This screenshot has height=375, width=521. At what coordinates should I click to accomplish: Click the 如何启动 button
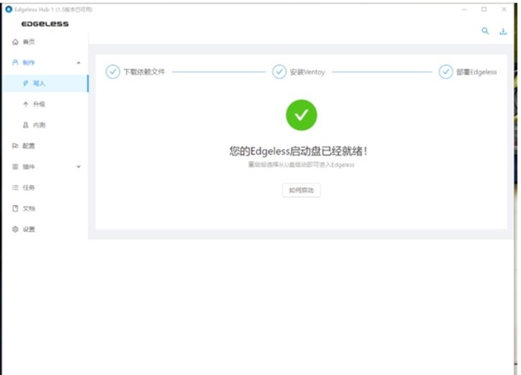[x=301, y=190]
